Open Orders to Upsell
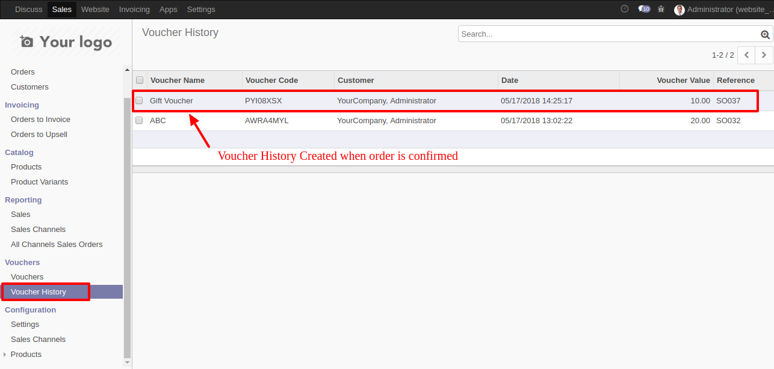The image size is (774, 369). click(39, 134)
